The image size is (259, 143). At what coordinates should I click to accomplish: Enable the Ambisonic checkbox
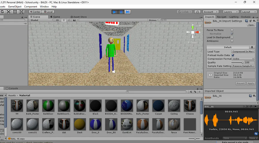click(x=232, y=41)
